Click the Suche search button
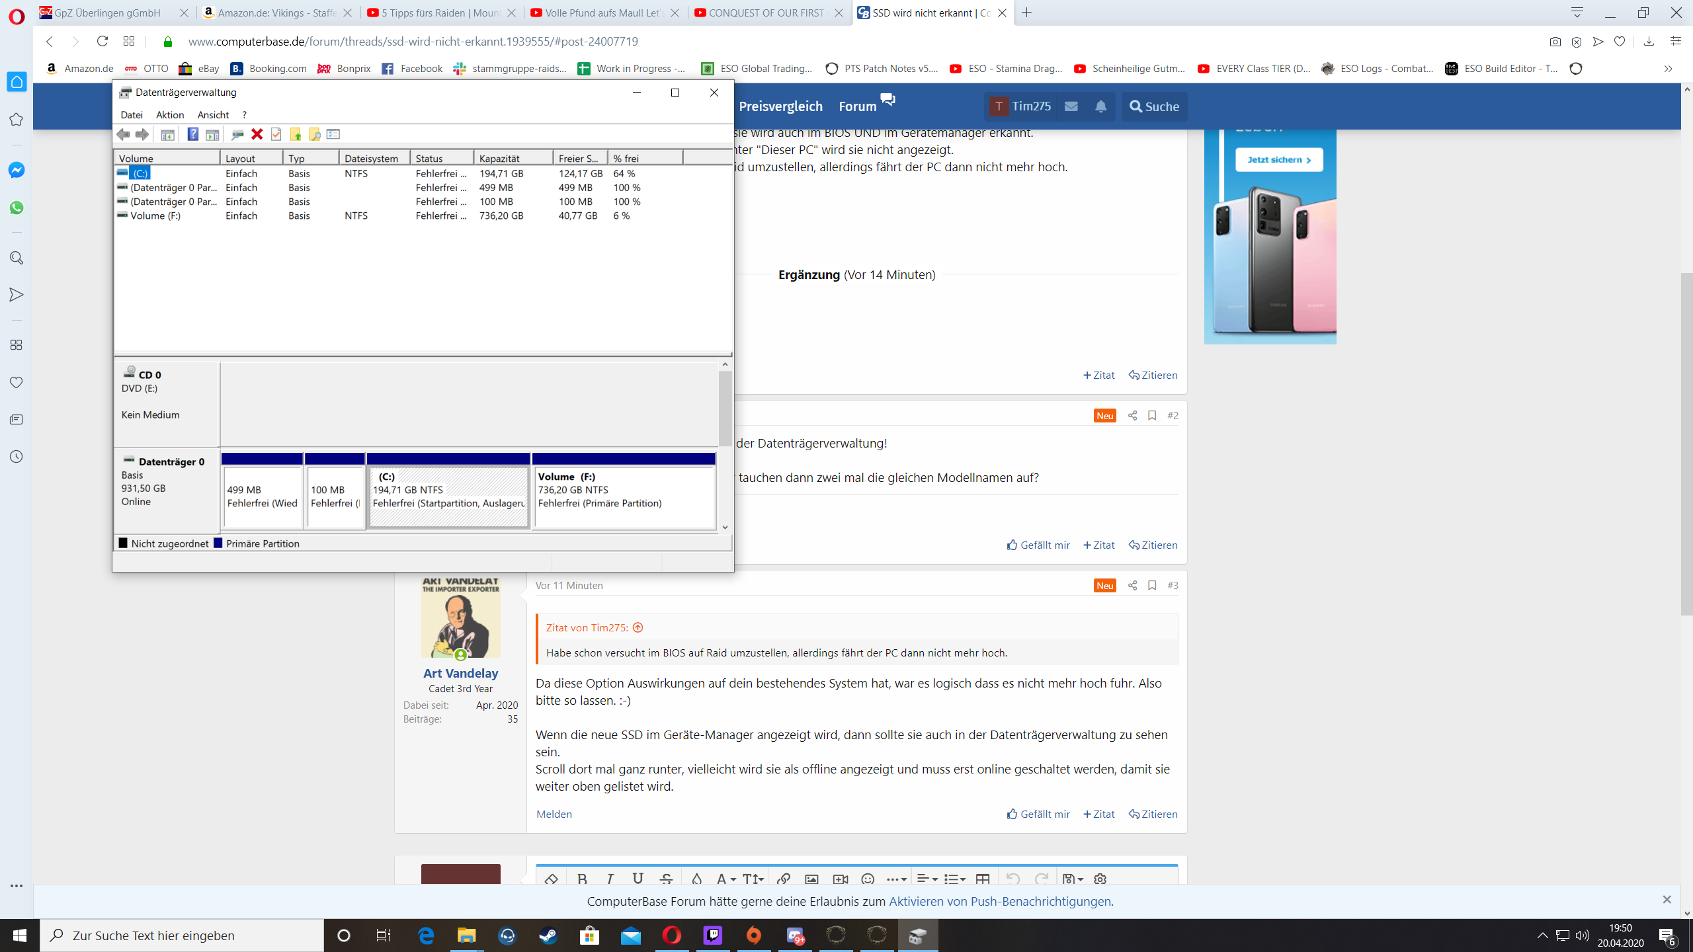The height and width of the screenshot is (952, 1693). [x=1154, y=106]
